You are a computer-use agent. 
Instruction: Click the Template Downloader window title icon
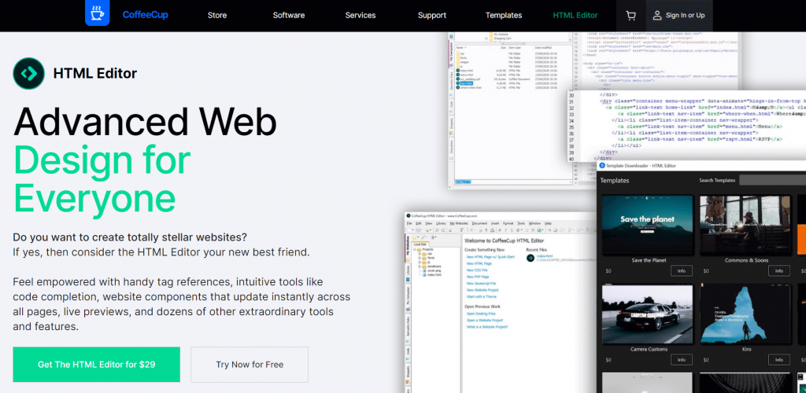pos(602,166)
